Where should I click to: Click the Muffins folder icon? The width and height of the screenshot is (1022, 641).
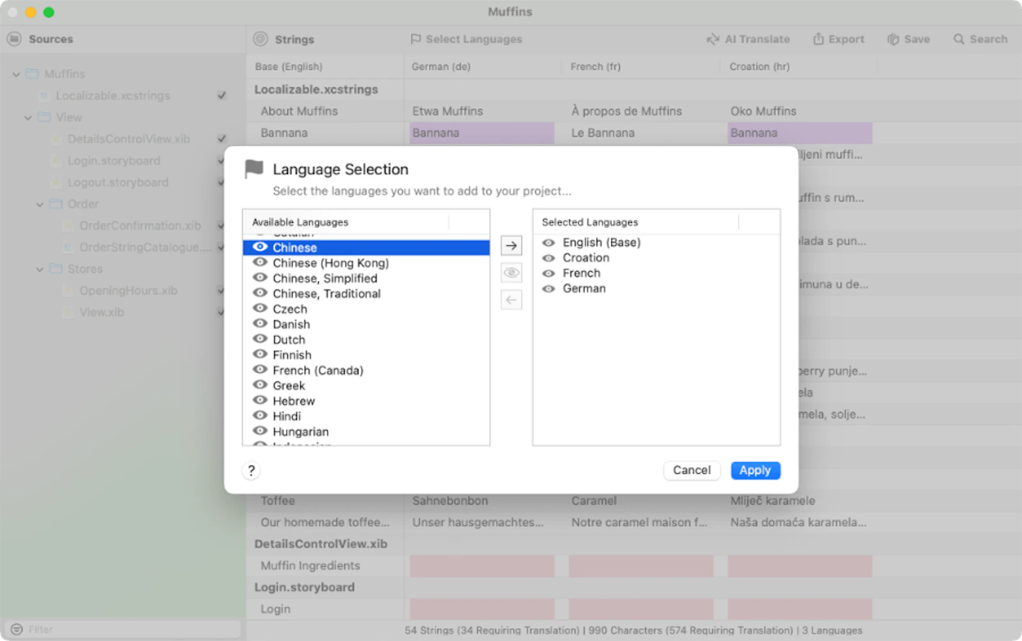tap(32, 74)
